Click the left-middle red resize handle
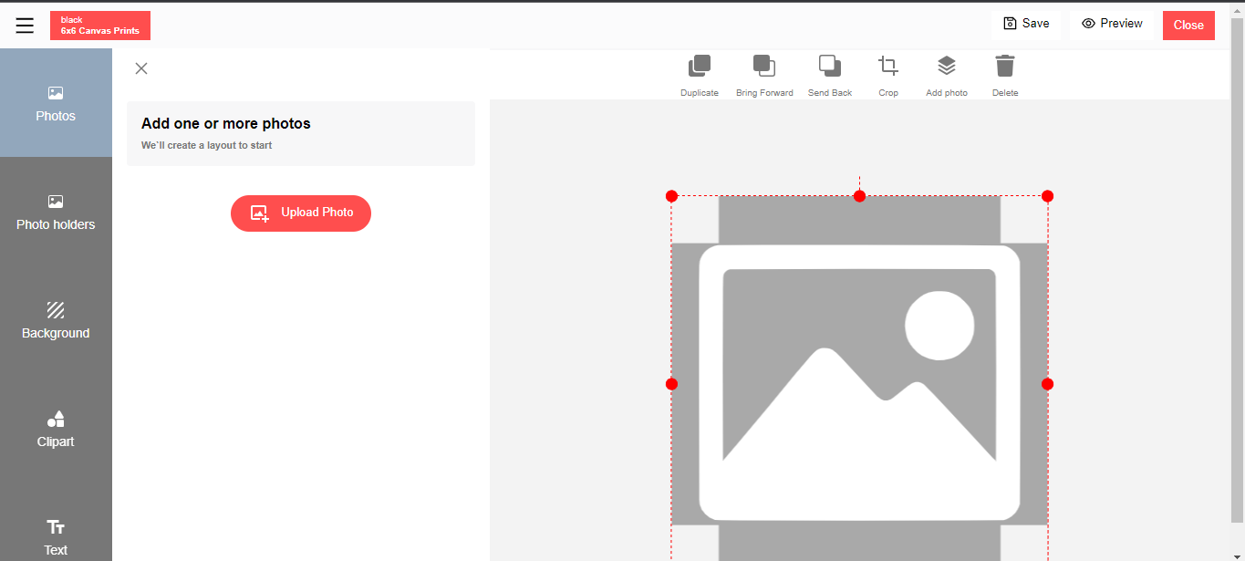 (671, 384)
